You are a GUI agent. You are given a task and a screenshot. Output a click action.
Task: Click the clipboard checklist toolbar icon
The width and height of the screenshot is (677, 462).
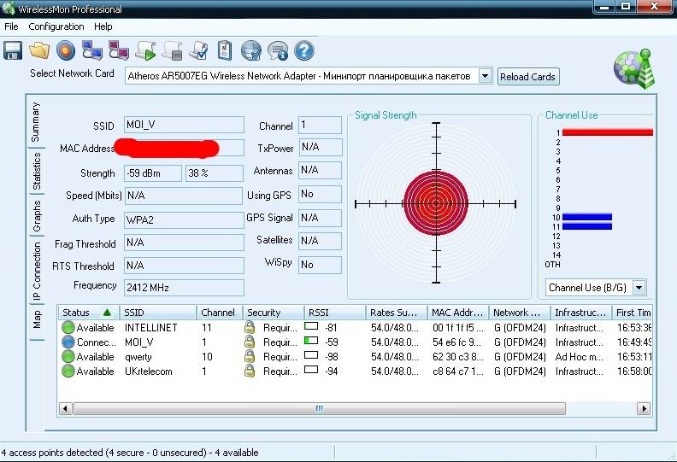coord(225,50)
